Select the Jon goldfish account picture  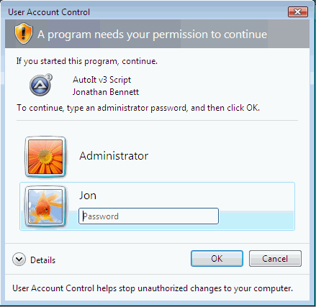(x=45, y=206)
